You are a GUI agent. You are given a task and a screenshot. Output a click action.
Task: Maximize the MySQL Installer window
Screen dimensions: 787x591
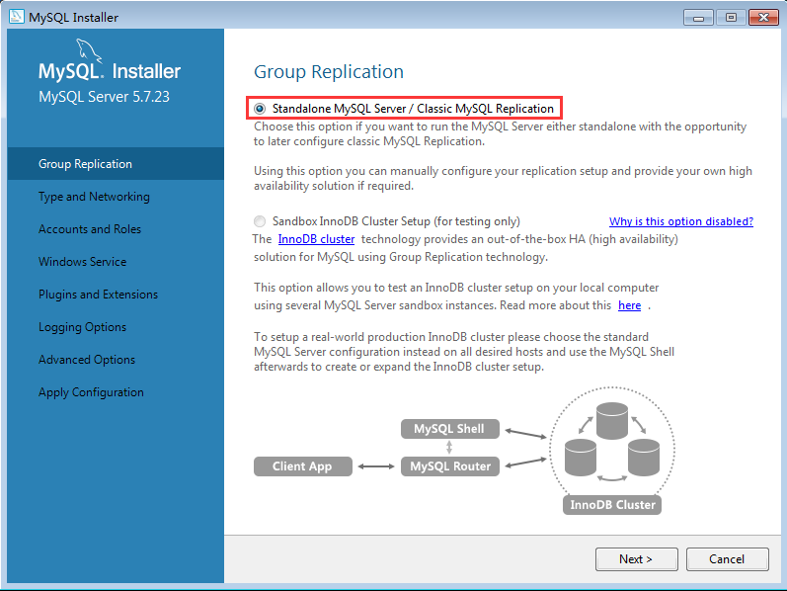pos(731,18)
